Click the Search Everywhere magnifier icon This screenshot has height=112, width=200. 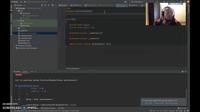[x=185, y=2]
